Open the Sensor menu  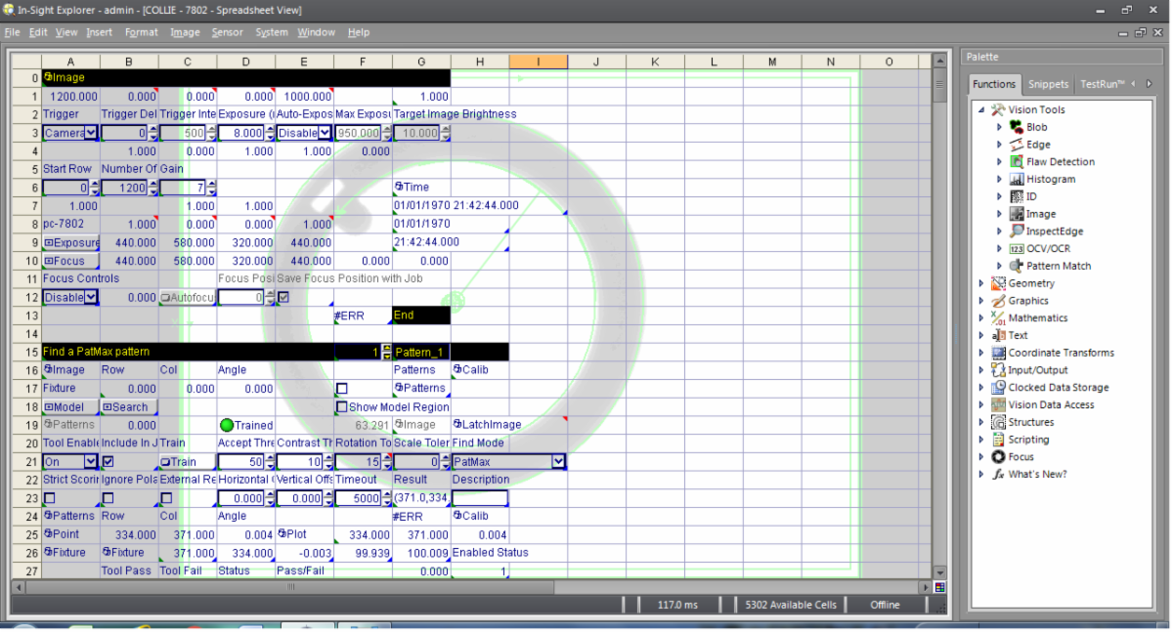point(227,31)
